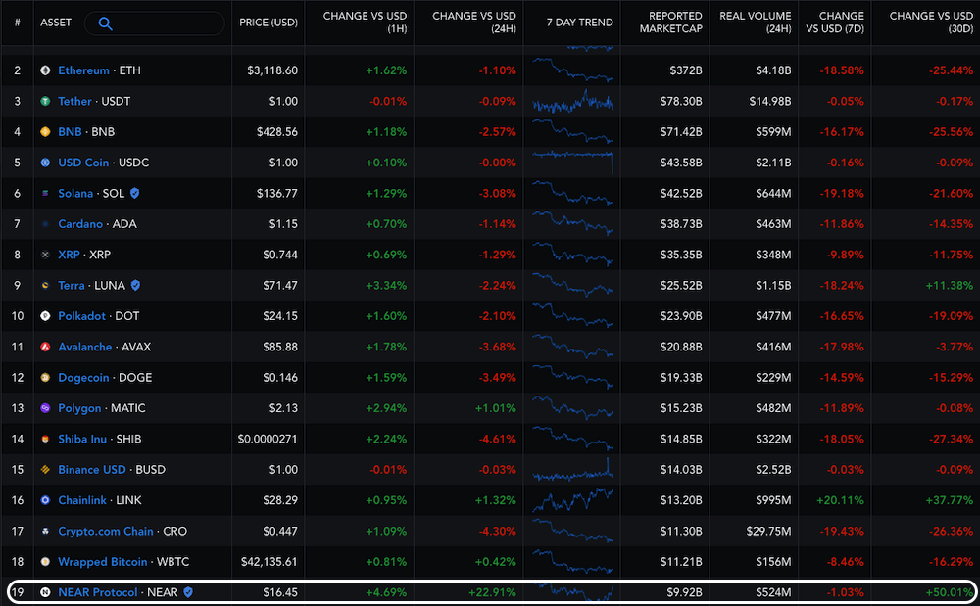Click the Dogecoin logo
The height and width of the screenshot is (606, 980).
click(x=45, y=378)
